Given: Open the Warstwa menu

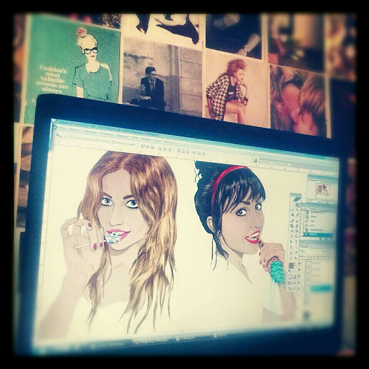Looking at the screenshot, I should (106, 134).
